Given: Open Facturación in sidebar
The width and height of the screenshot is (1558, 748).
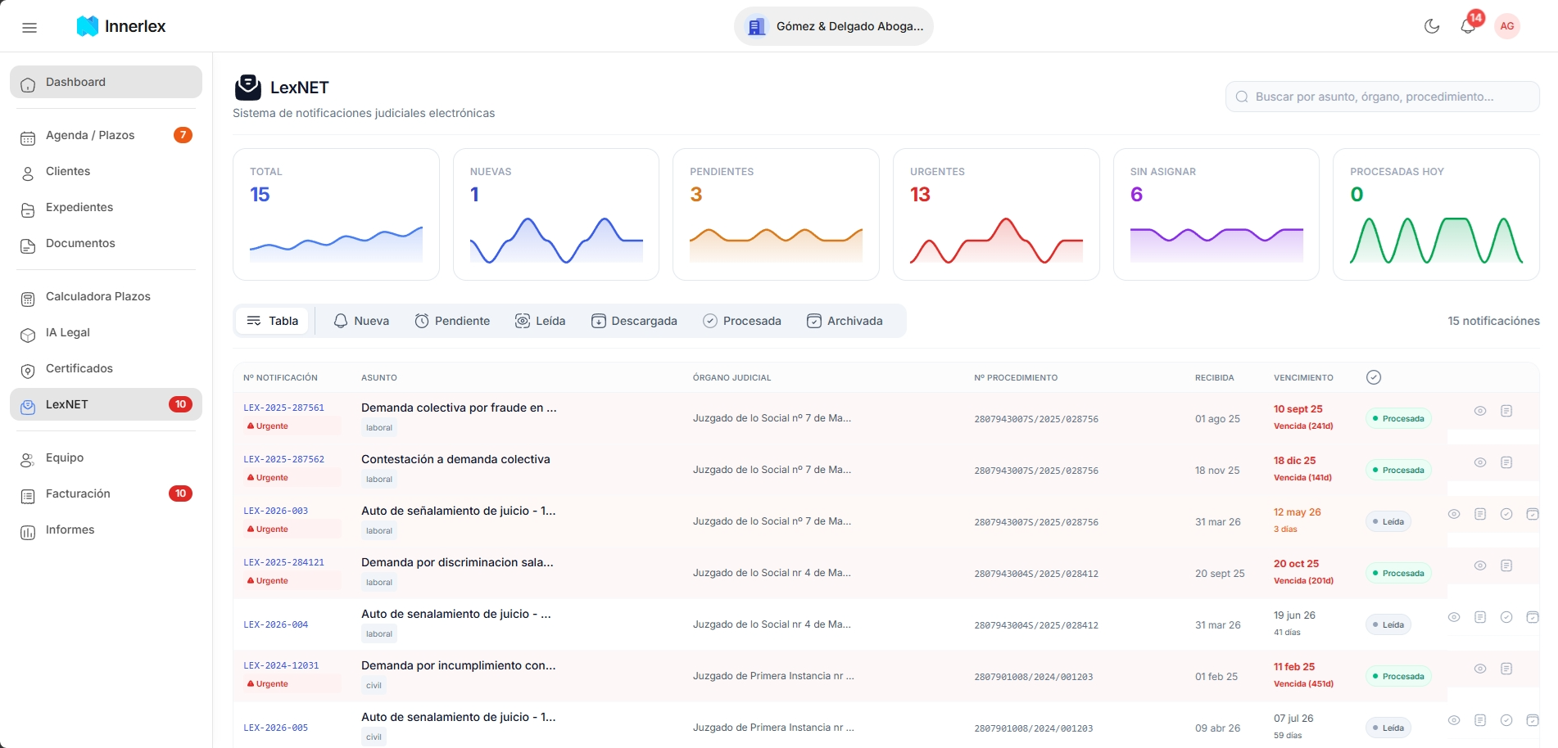Looking at the screenshot, I should pyautogui.click(x=106, y=493).
